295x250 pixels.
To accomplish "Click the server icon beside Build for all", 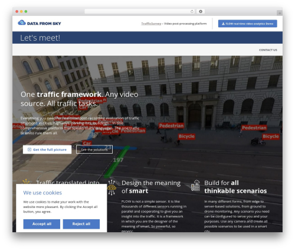I will coord(196,186).
